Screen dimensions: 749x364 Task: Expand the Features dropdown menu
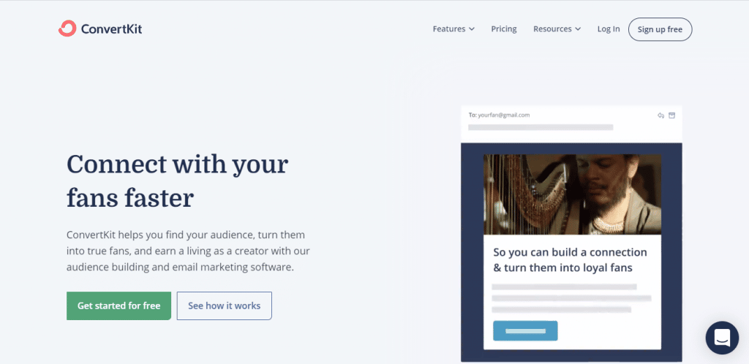point(453,29)
